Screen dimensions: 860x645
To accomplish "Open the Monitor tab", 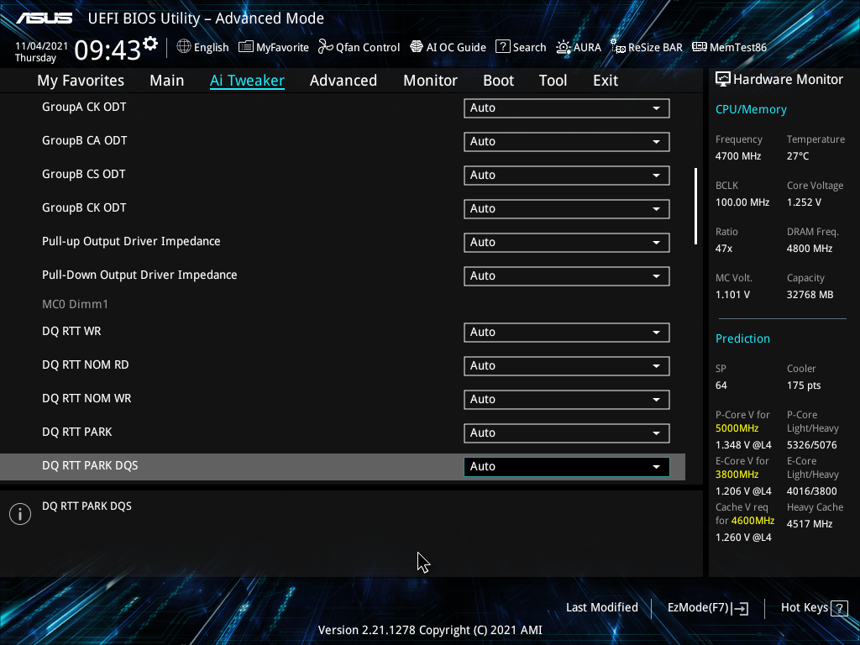I will tap(431, 81).
